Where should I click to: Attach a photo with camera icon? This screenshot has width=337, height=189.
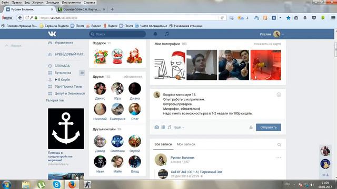coord(157,127)
